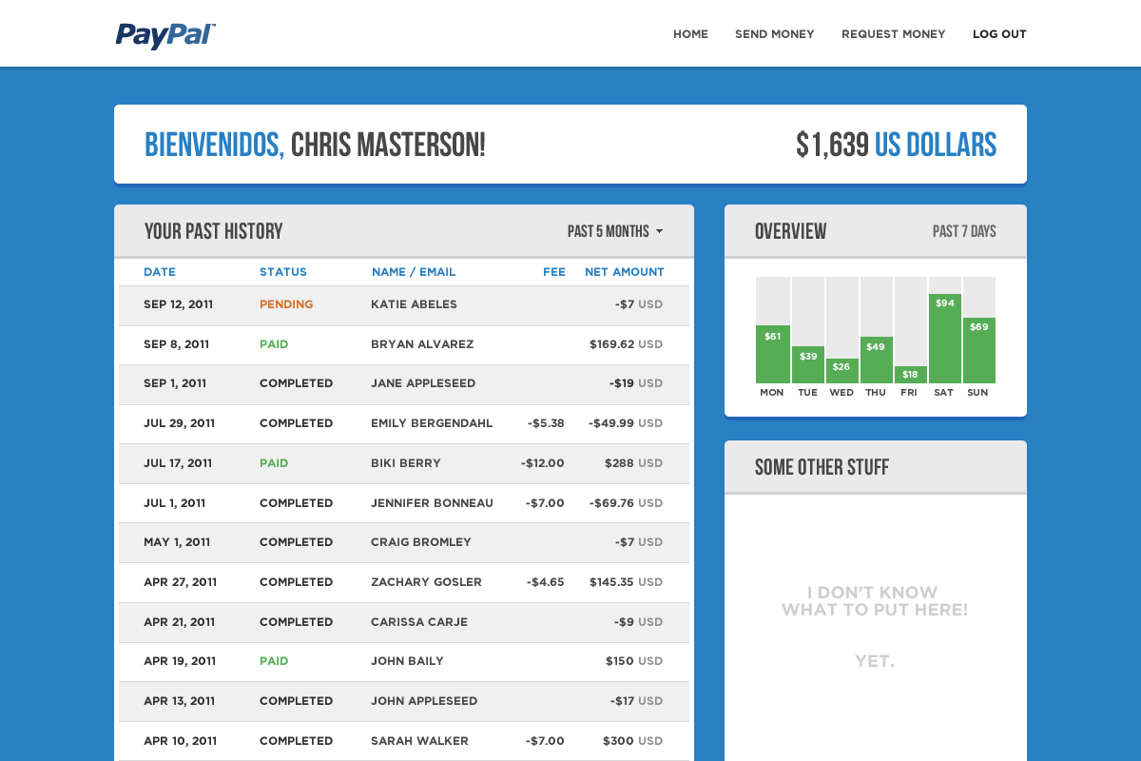Click the Fee column header

554,272
